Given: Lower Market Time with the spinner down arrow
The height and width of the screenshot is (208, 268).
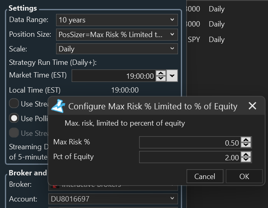Looking at the screenshot, I should 161,78.
